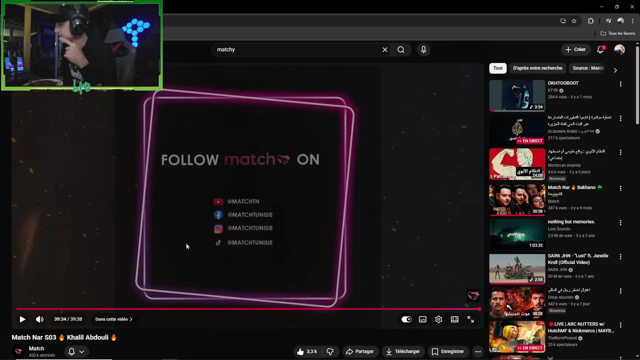Viewport: 640px width, 360px height.
Task: Open the OKHTOOBOOT video thumbnail
Action: click(x=517, y=95)
